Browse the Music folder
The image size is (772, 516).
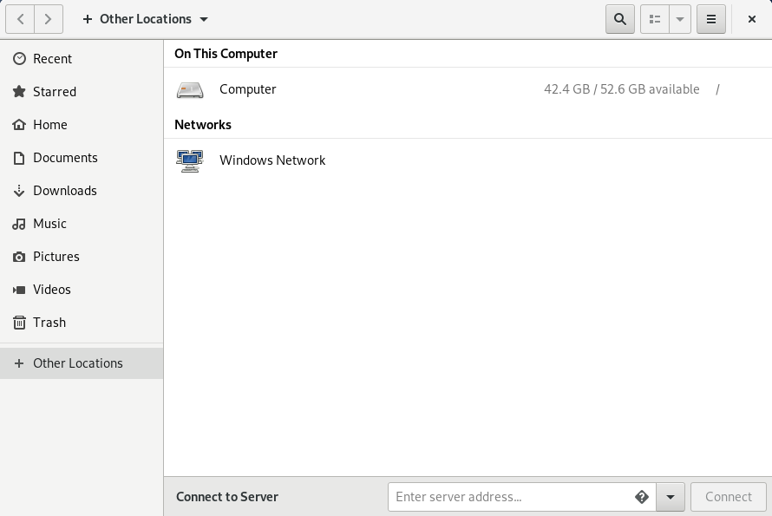tap(49, 224)
